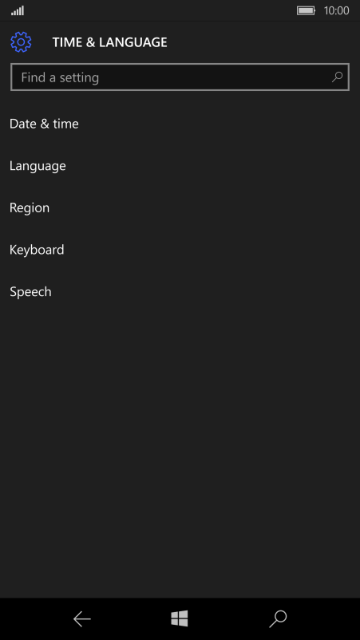Click inside the Find a setting field
This screenshot has width=360, height=640.
click(180, 77)
